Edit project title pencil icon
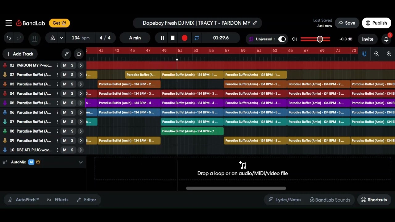Viewport: 395px width, 222px height. [255, 23]
